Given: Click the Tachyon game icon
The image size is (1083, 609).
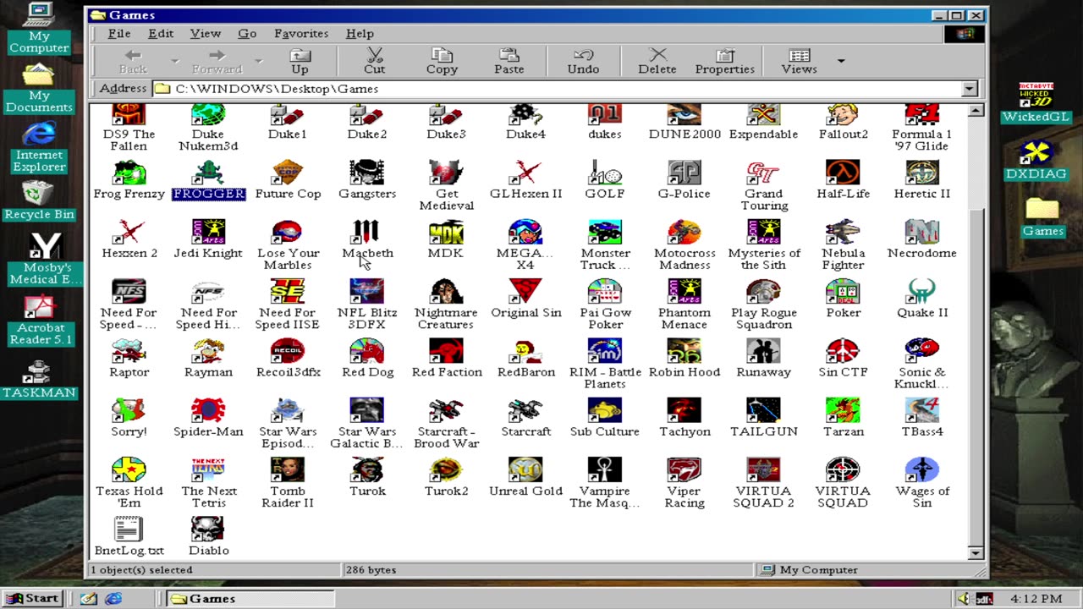Looking at the screenshot, I should click(x=684, y=410).
